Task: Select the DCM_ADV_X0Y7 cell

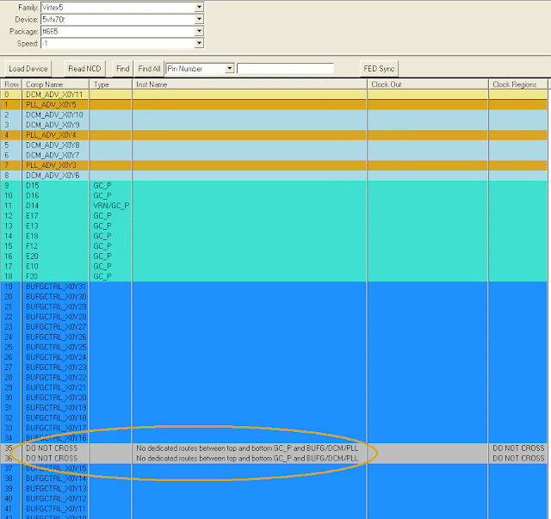Action: [x=55, y=155]
